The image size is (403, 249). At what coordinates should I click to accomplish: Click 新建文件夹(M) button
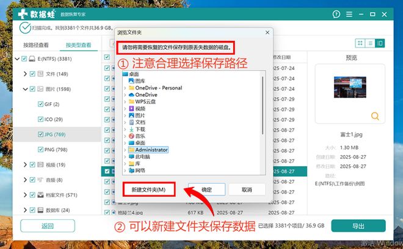click(x=149, y=189)
